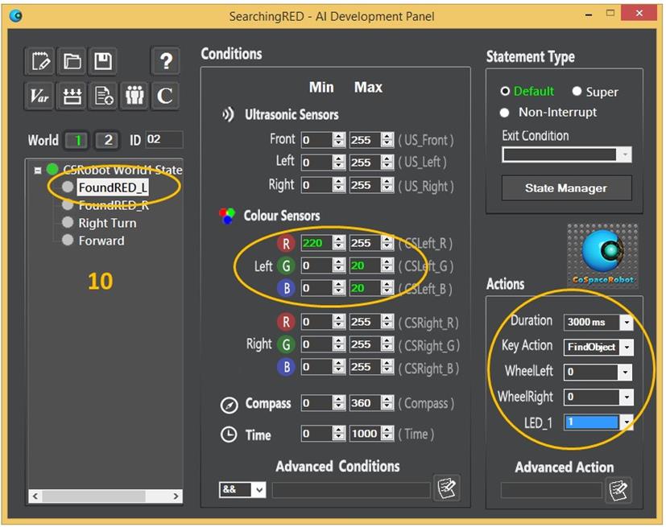This screenshot has height=527, width=666.
Task: Open the Var variables editor
Action: tap(39, 96)
